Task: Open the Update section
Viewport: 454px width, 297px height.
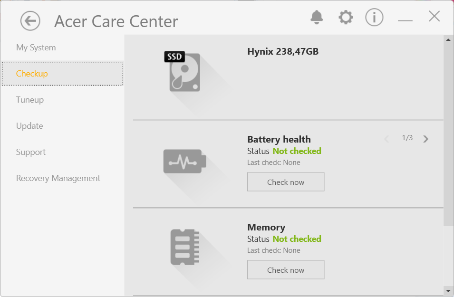Action: [29, 126]
